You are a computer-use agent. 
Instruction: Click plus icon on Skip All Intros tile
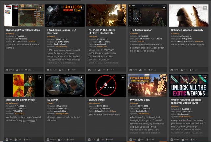tap(123, 77)
